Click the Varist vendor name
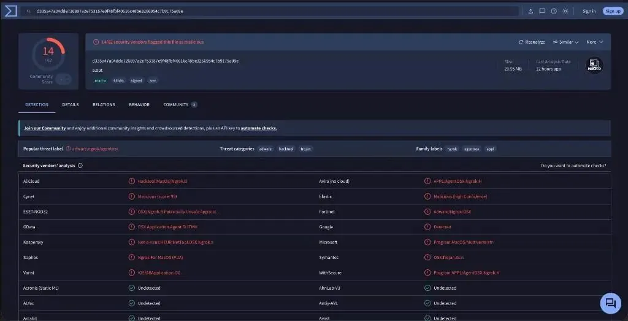 coord(29,273)
